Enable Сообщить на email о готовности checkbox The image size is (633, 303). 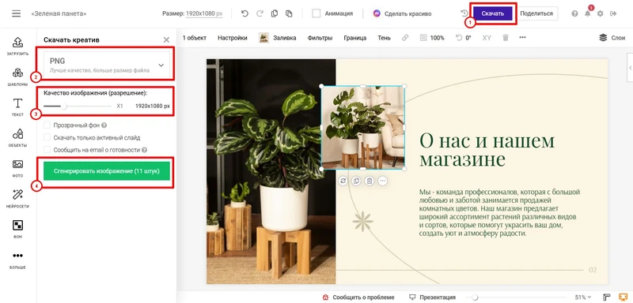click(47, 150)
